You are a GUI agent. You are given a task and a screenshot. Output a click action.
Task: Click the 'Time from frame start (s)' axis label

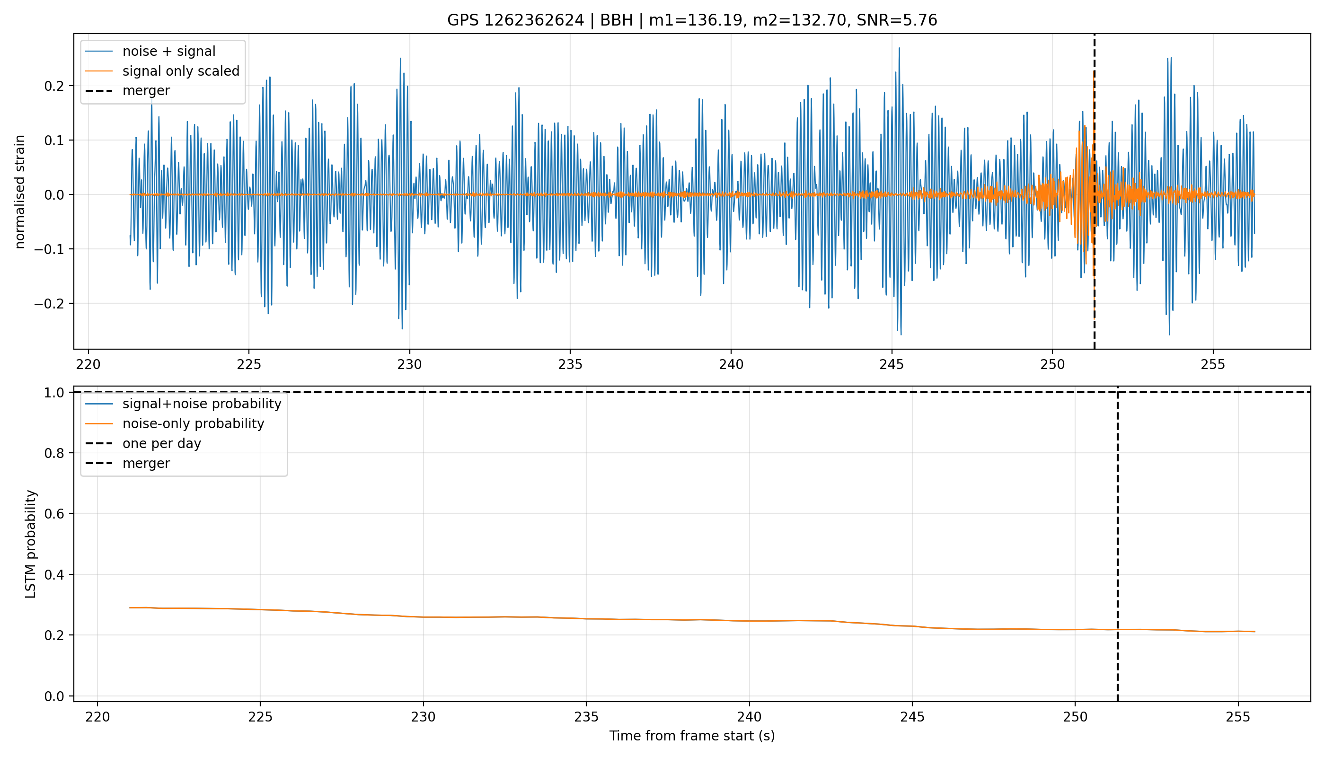pos(692,736)
